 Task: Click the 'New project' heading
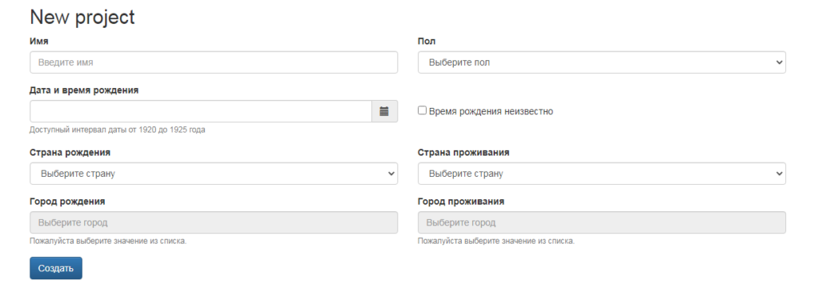click(x=83, y=17)
